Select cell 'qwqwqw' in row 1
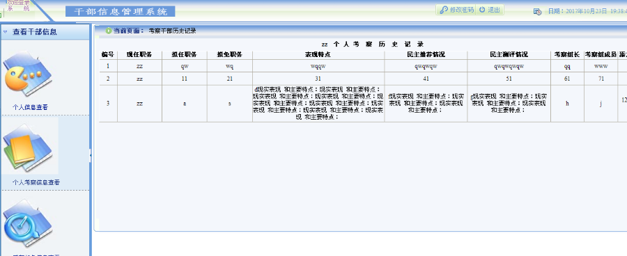 coord(426,66)
